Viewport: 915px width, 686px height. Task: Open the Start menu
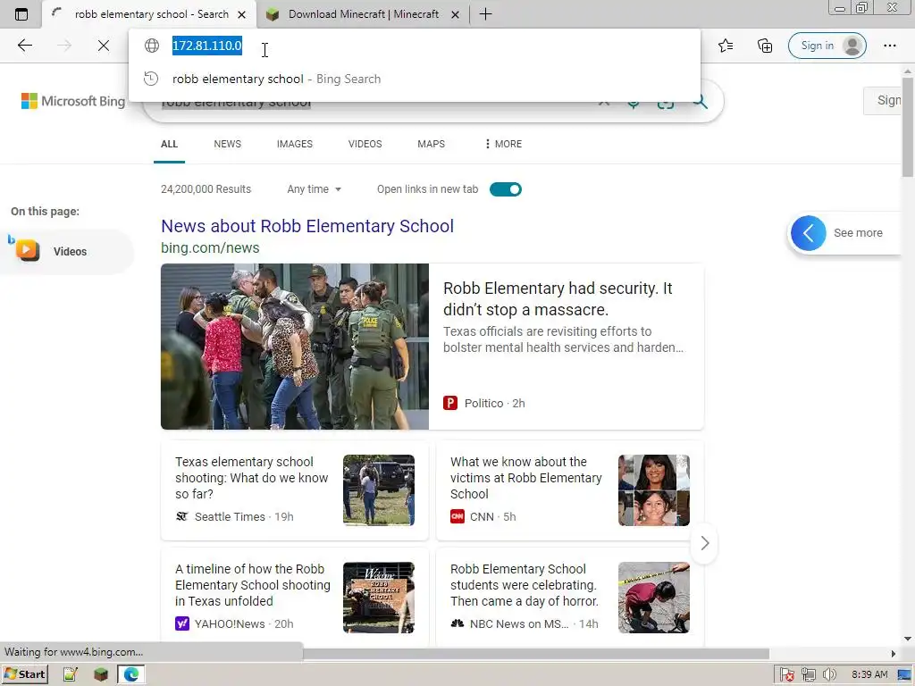tap(24, 674)
